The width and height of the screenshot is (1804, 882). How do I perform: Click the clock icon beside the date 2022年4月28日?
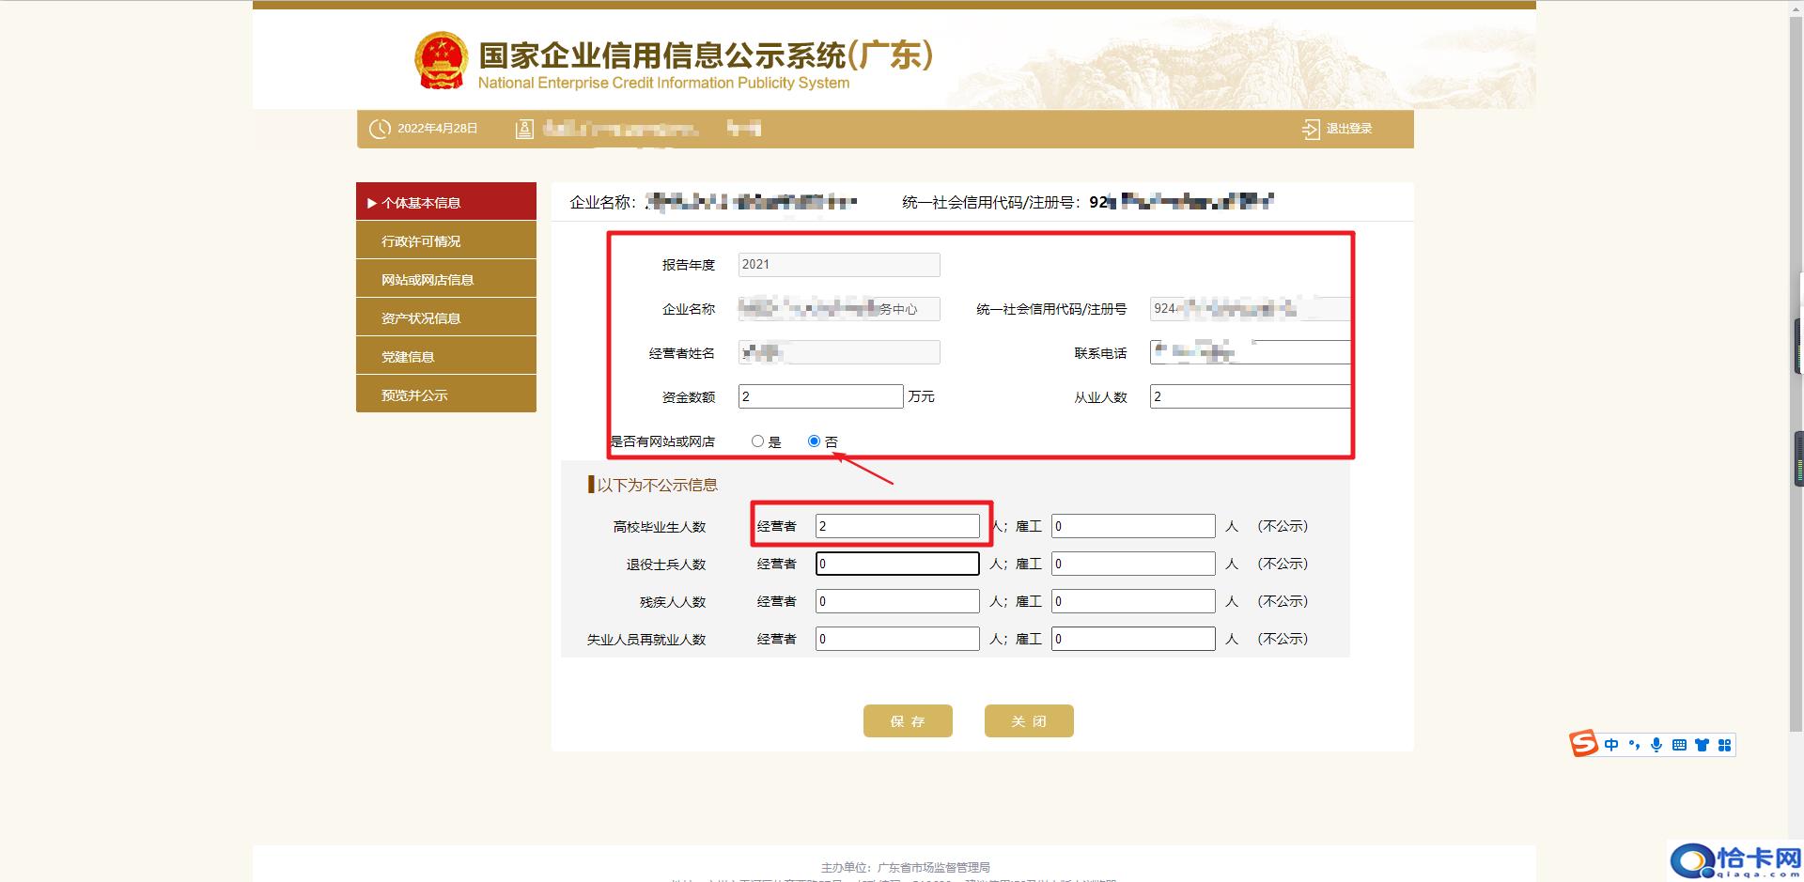click(380, 129)
